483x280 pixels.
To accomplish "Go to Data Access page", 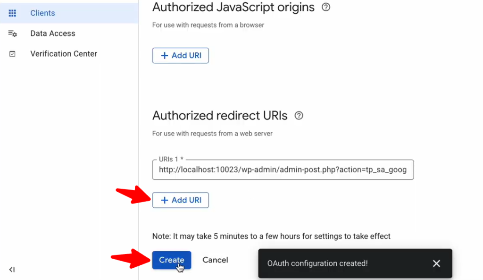I will click(52, 34).
